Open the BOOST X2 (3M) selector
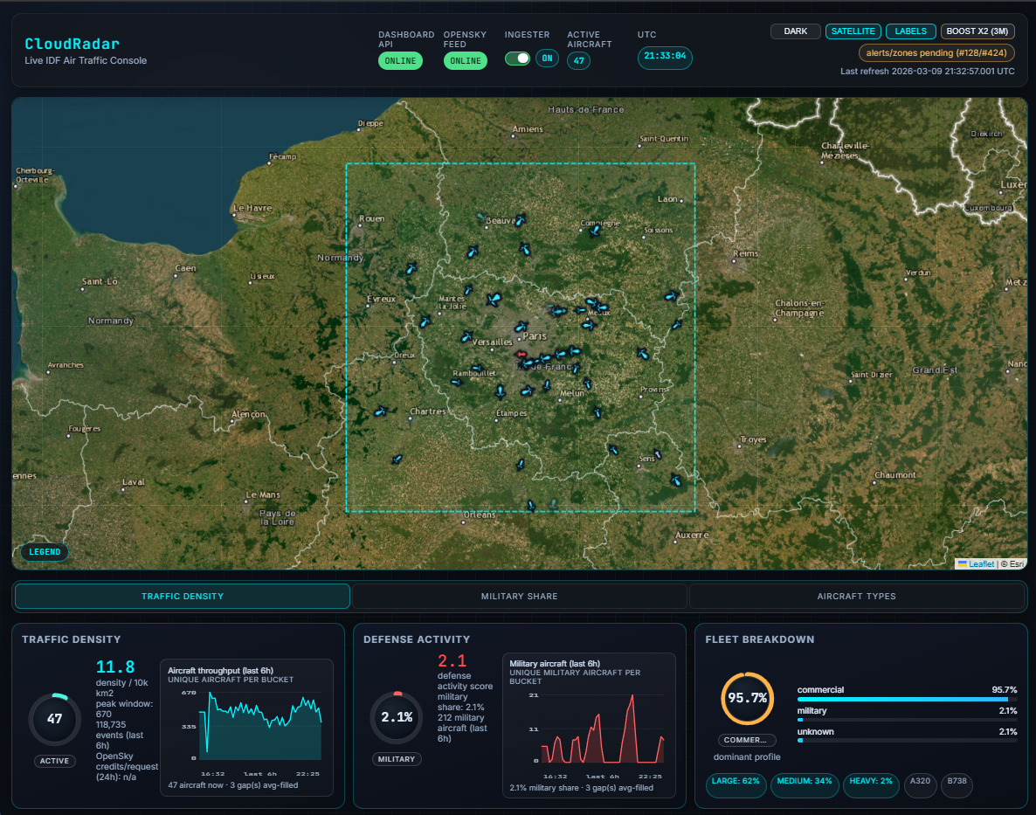Viewport: 1036px width, 815px height. coord(977,31)
